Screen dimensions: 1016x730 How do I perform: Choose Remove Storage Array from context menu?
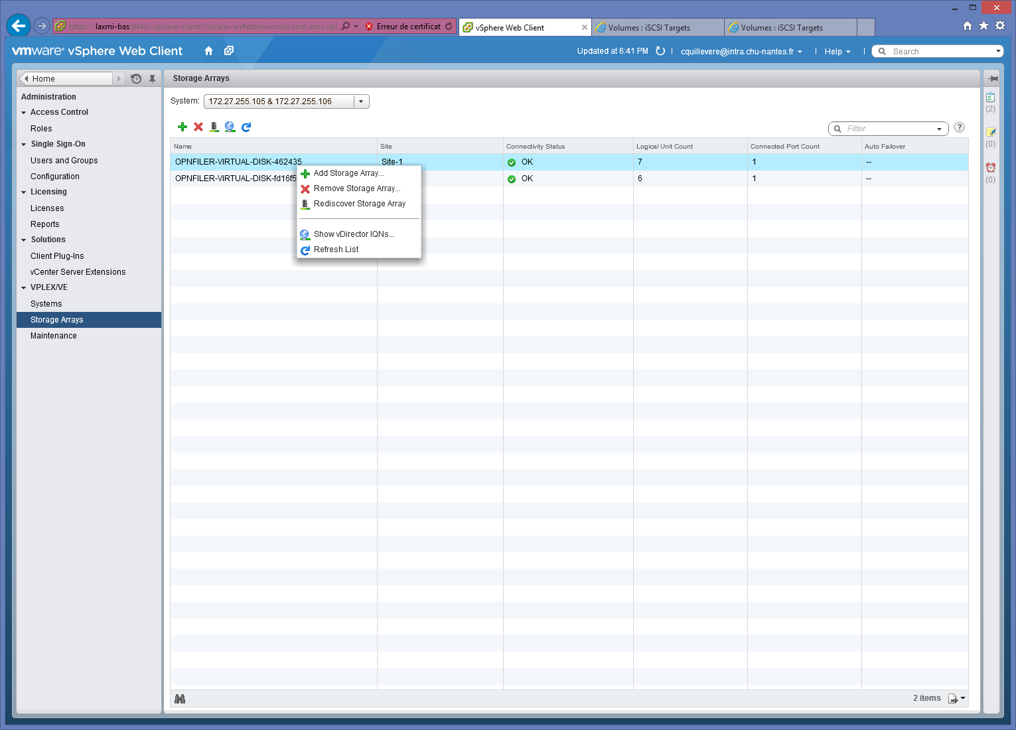coord(356,188)
